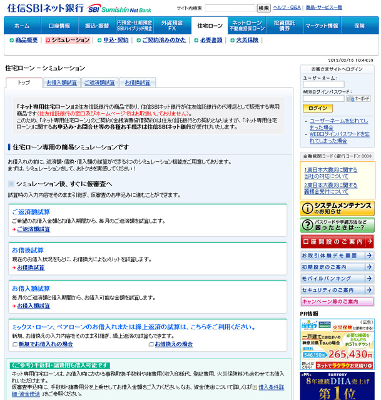Click the help icon before 借入条件詳細 link
This screenshot has height=400, width=381.
click(x=255, y=387)
